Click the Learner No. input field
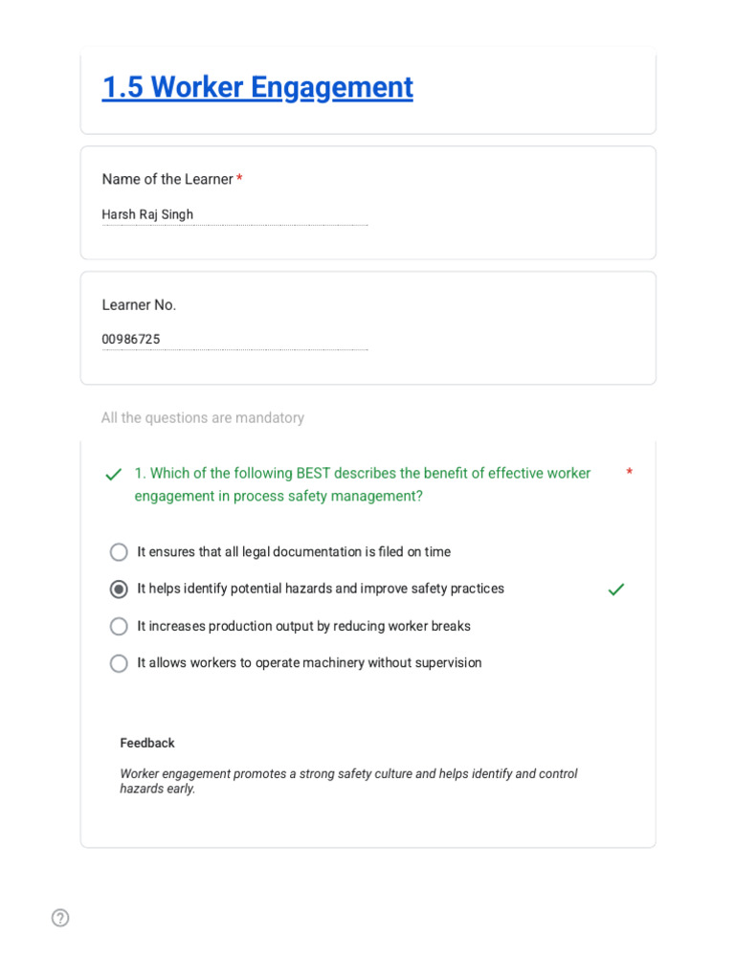This screenshot has height=980, width=735. coord(235,340)
